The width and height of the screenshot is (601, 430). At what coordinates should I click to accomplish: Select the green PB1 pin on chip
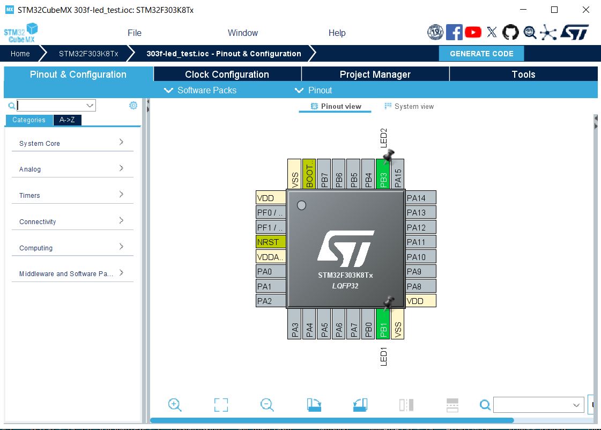383,324
